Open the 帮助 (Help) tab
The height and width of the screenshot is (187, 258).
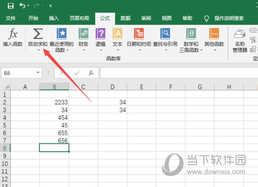(187, 18)
